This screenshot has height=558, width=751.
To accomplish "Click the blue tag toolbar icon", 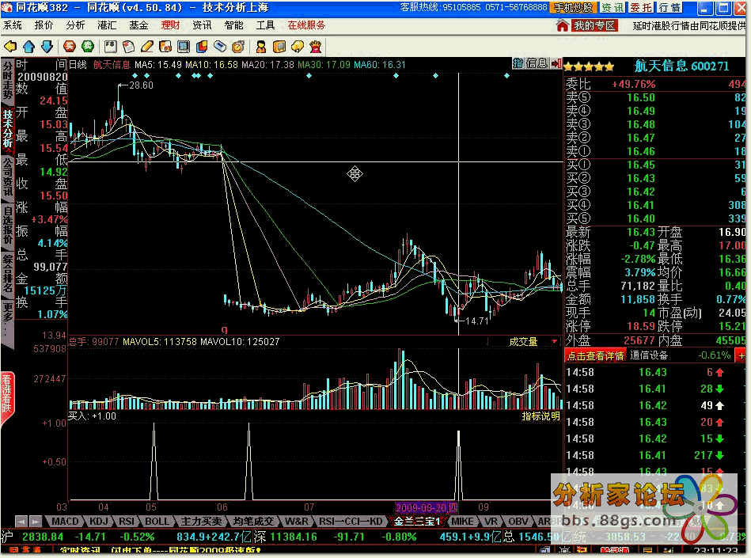I will (x=220, y=47).
